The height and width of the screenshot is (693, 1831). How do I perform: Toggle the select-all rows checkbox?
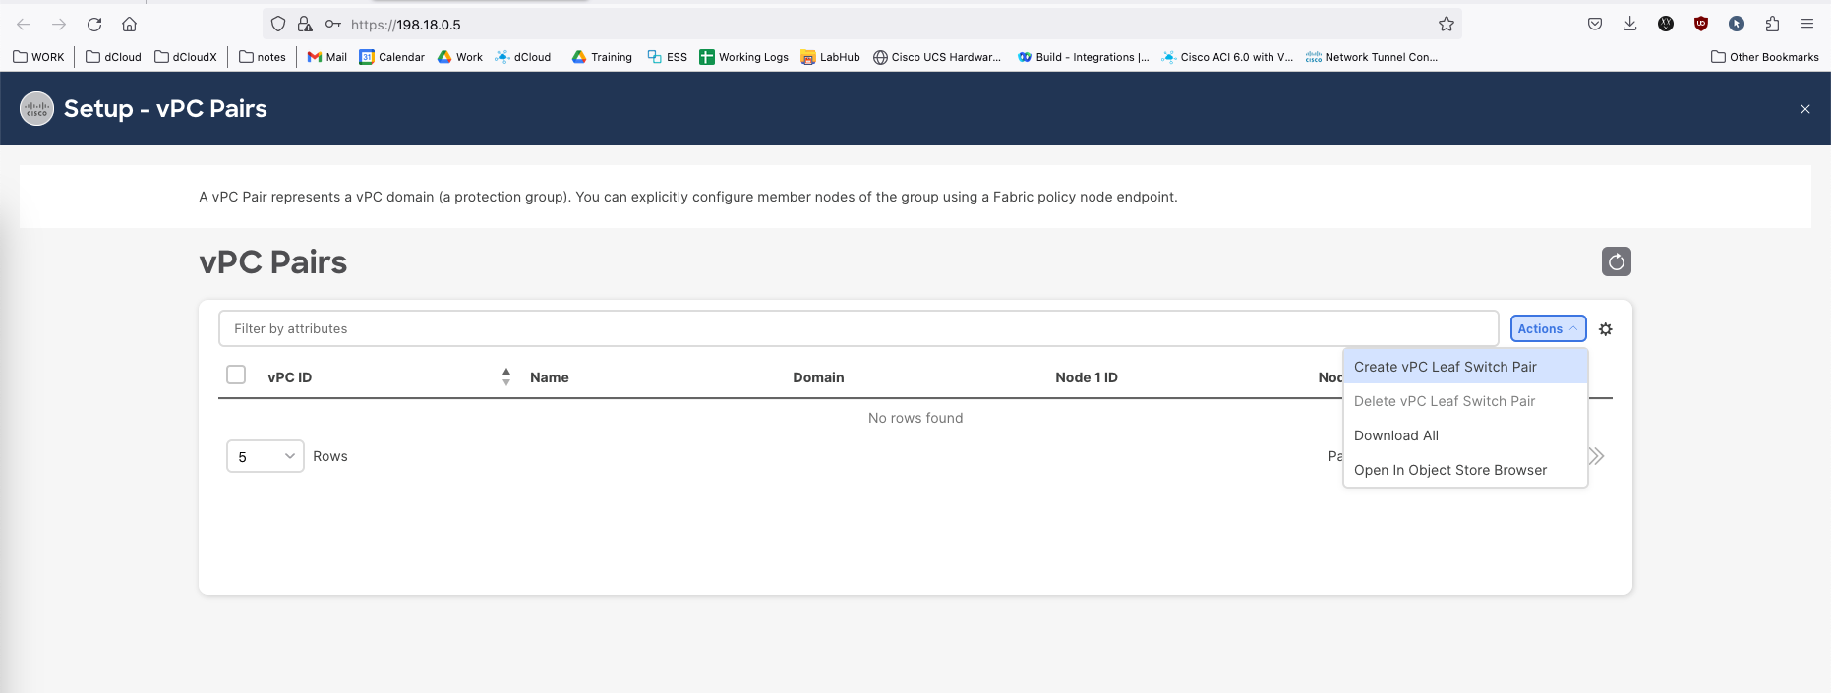click(236, 375)
